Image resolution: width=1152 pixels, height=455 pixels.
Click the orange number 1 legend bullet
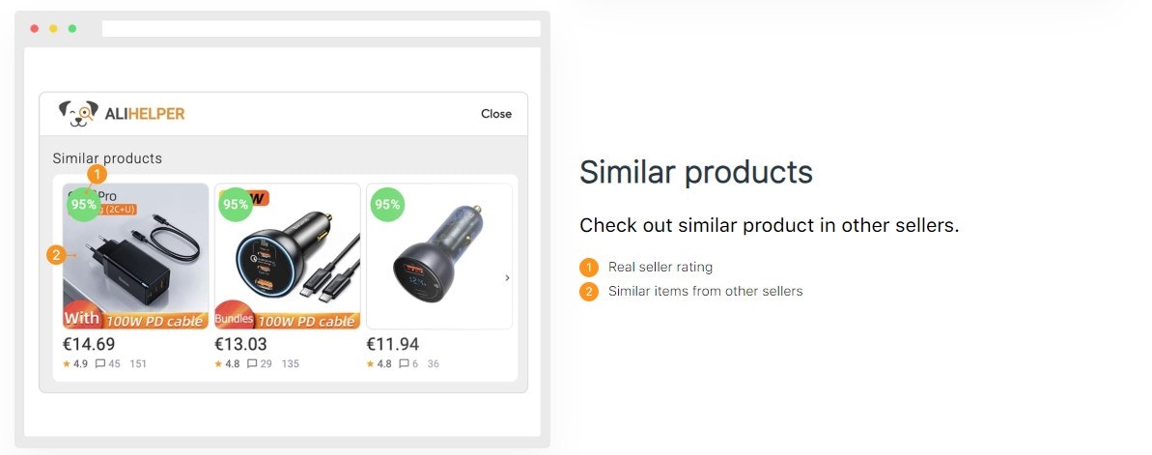tap(589, 268)
